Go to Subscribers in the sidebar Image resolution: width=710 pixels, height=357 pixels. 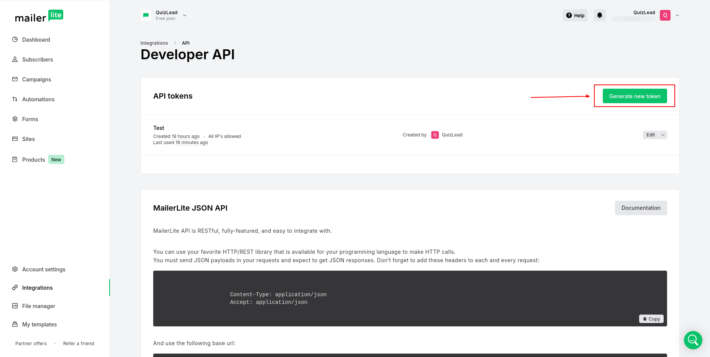coord(38,60)
